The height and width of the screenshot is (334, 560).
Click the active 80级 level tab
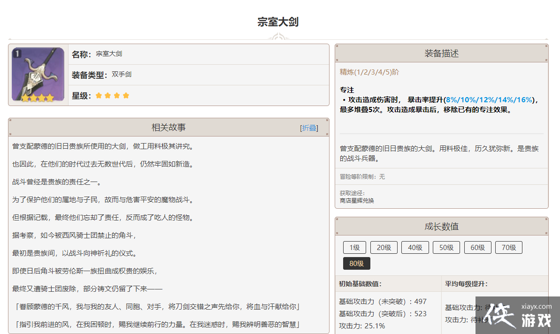(357, 263)
